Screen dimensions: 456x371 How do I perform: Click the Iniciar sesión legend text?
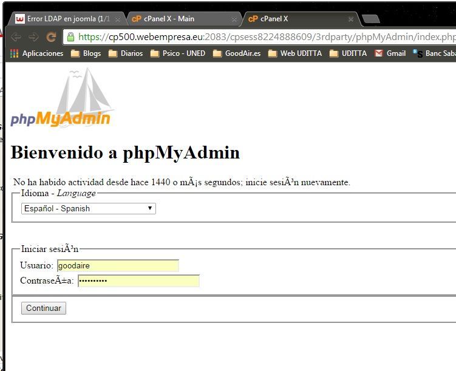[50, 249]
